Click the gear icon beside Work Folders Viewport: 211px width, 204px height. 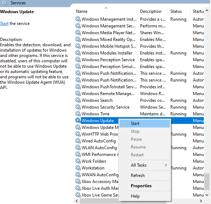pyautogui.click(x=78, y=161)
